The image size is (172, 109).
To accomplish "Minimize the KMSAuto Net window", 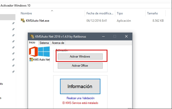I will click(x=103, y=36).
